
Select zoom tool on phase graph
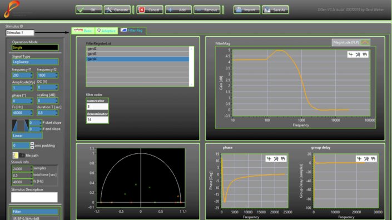(x=276, y=158)
